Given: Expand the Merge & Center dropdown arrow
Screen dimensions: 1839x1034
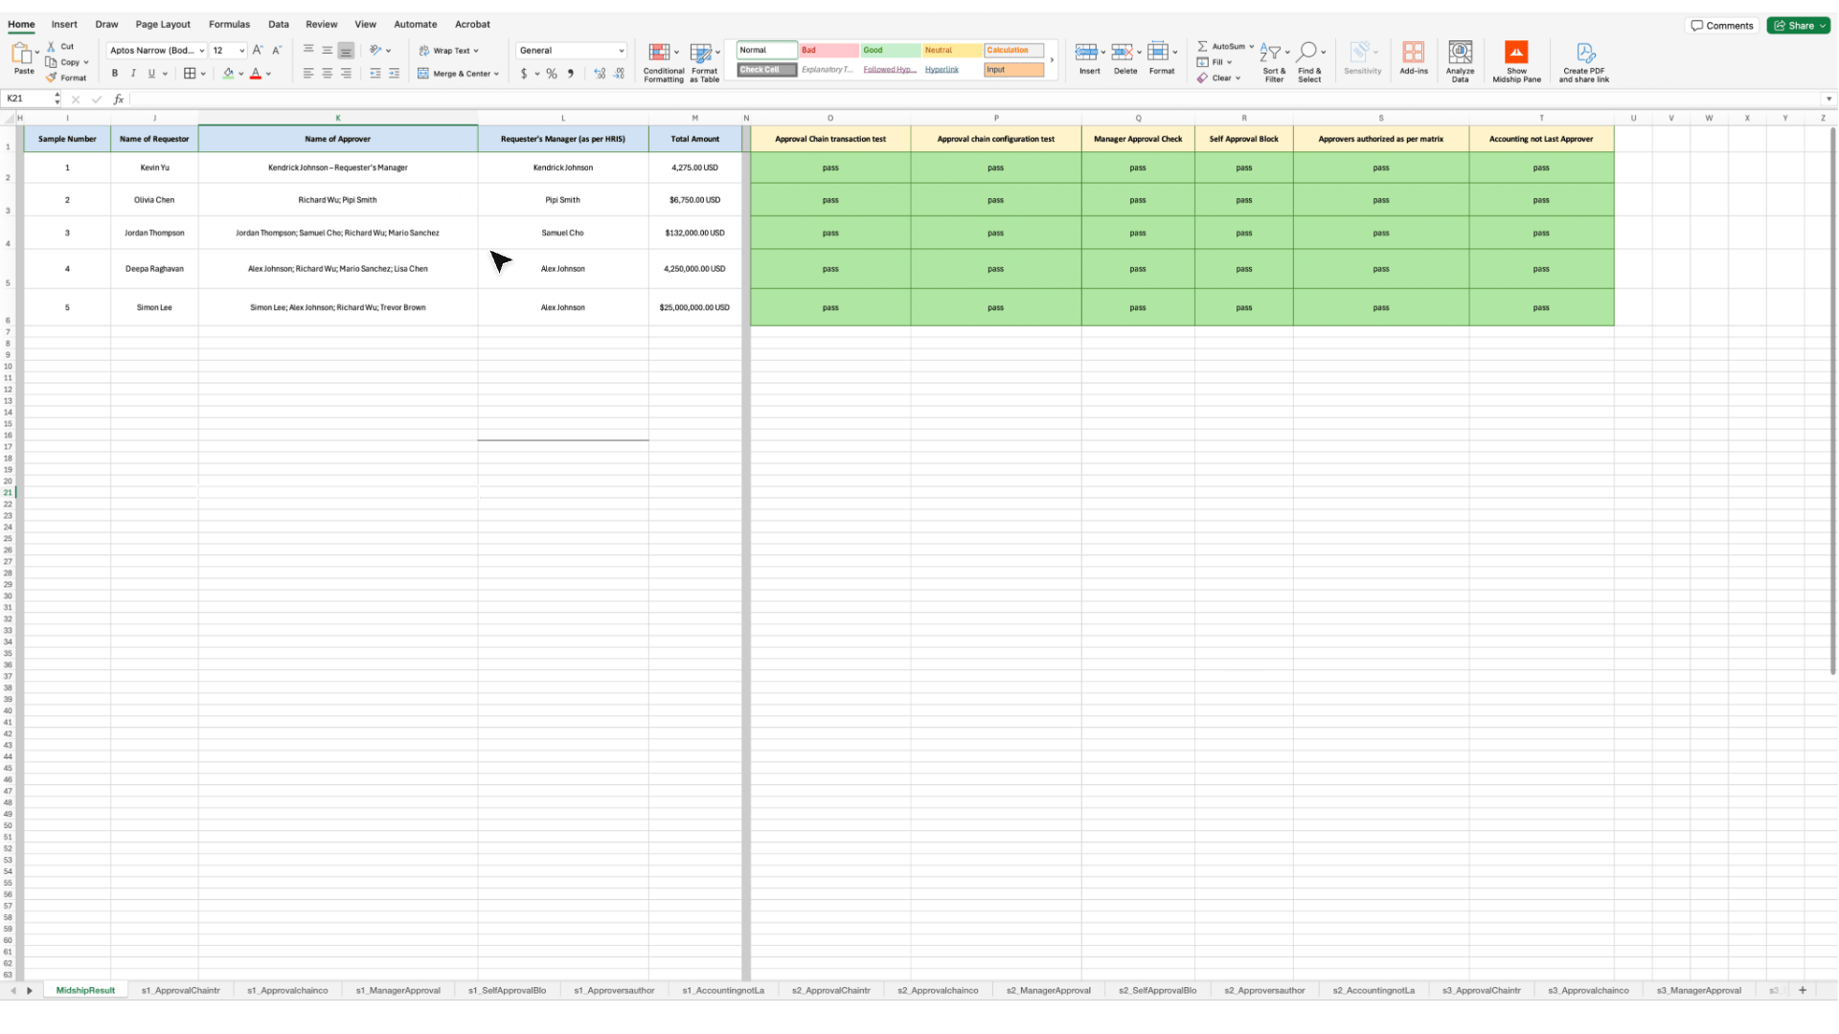Looking at the screenshot, I should [497, 74].
